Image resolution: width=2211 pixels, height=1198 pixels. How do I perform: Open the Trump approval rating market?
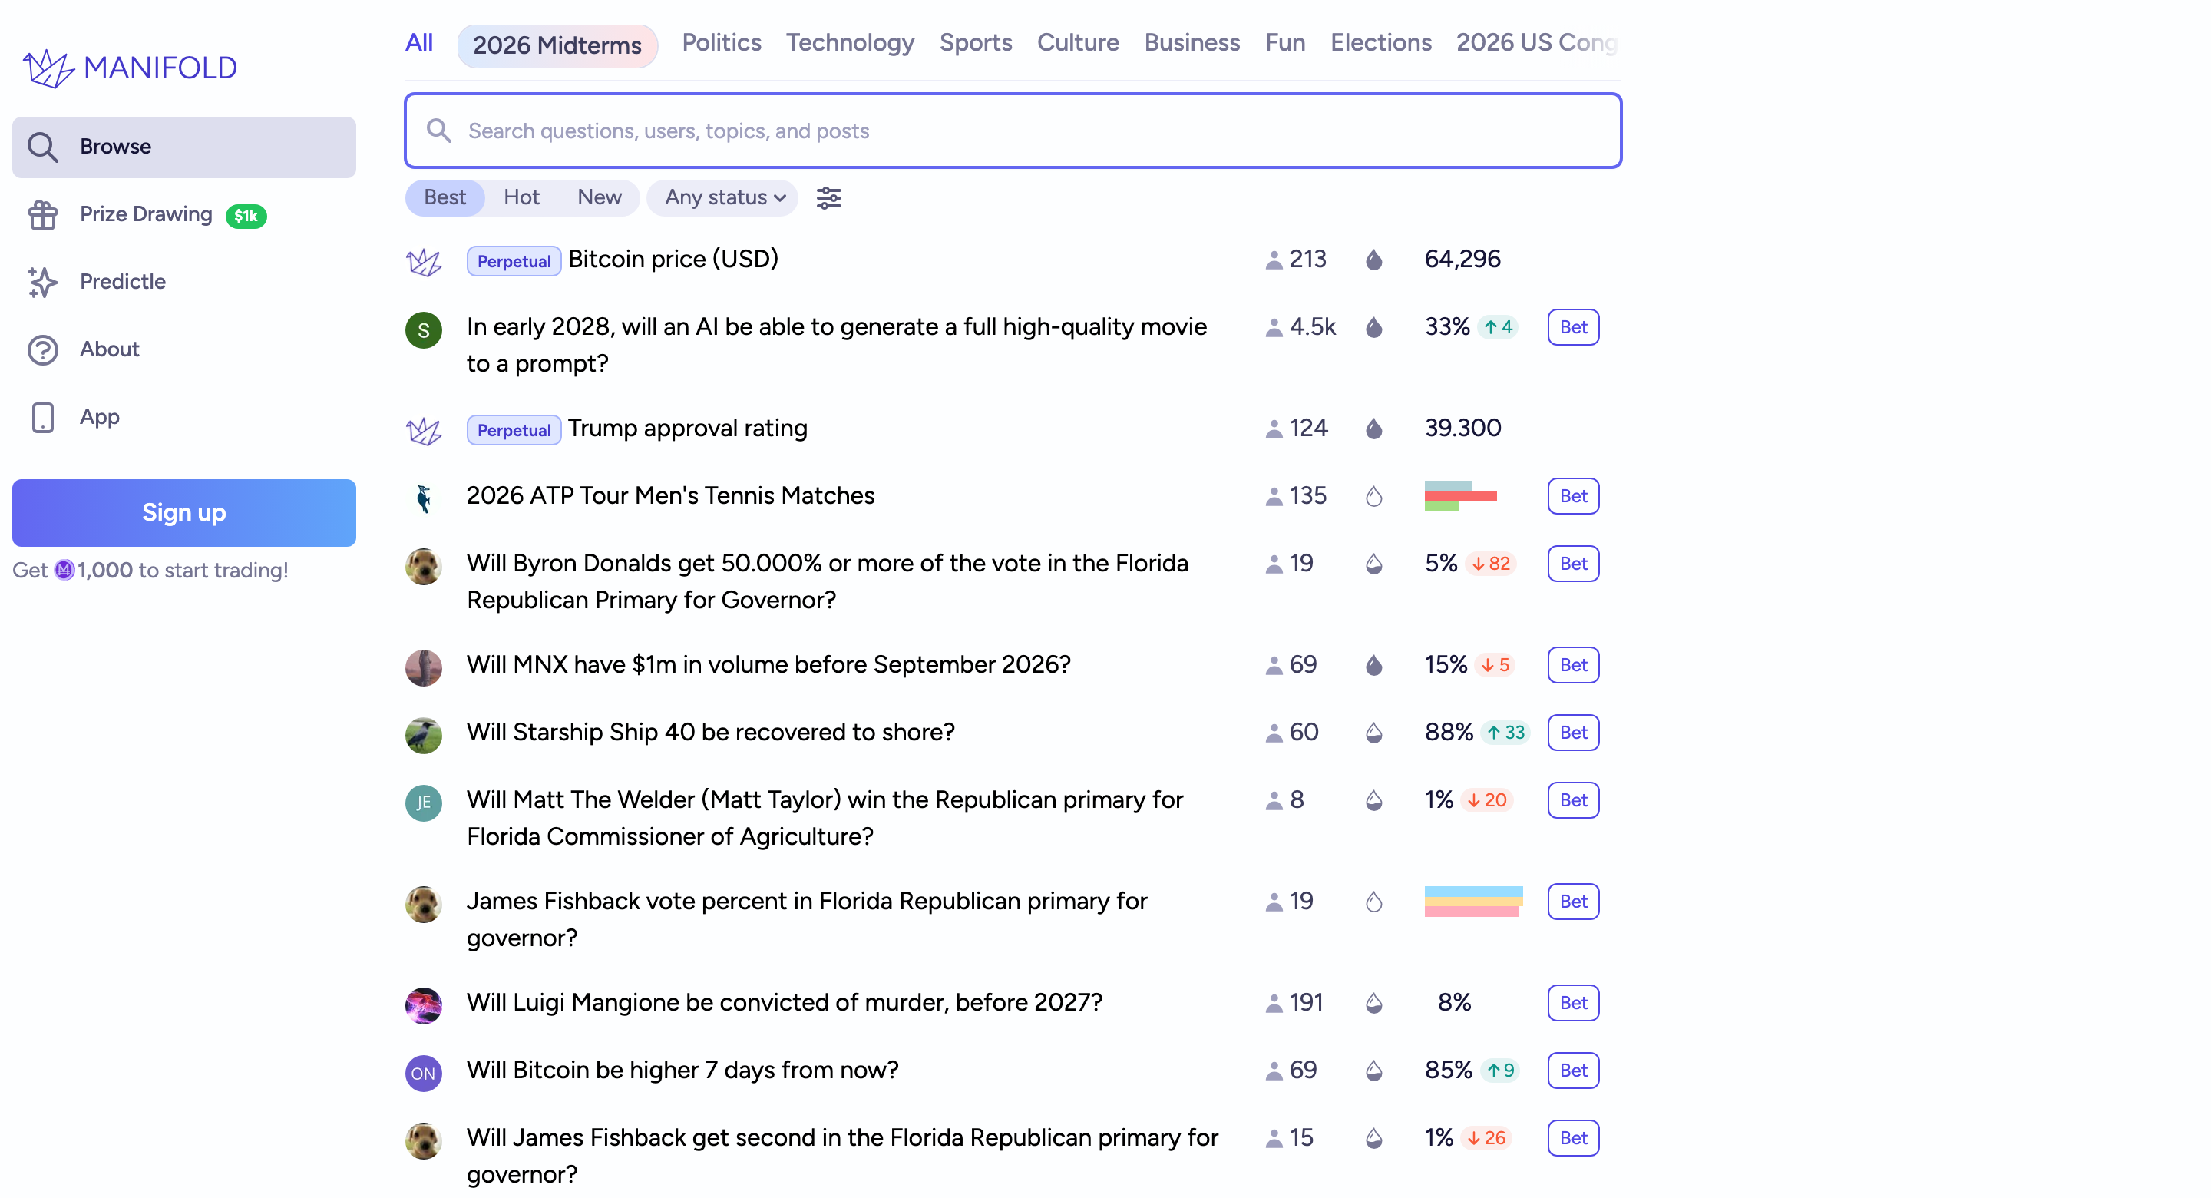(688, 429)
